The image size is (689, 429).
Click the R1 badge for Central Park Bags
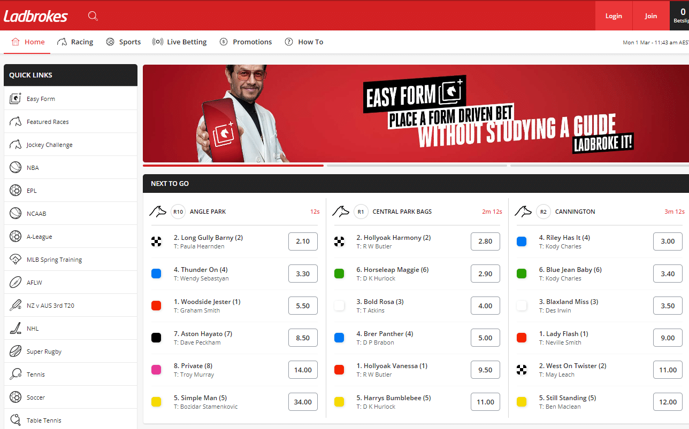click(x=361, y=211)
